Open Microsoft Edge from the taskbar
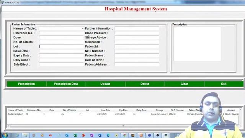Viewport: 245px width, 138px height. click(108, 135)
